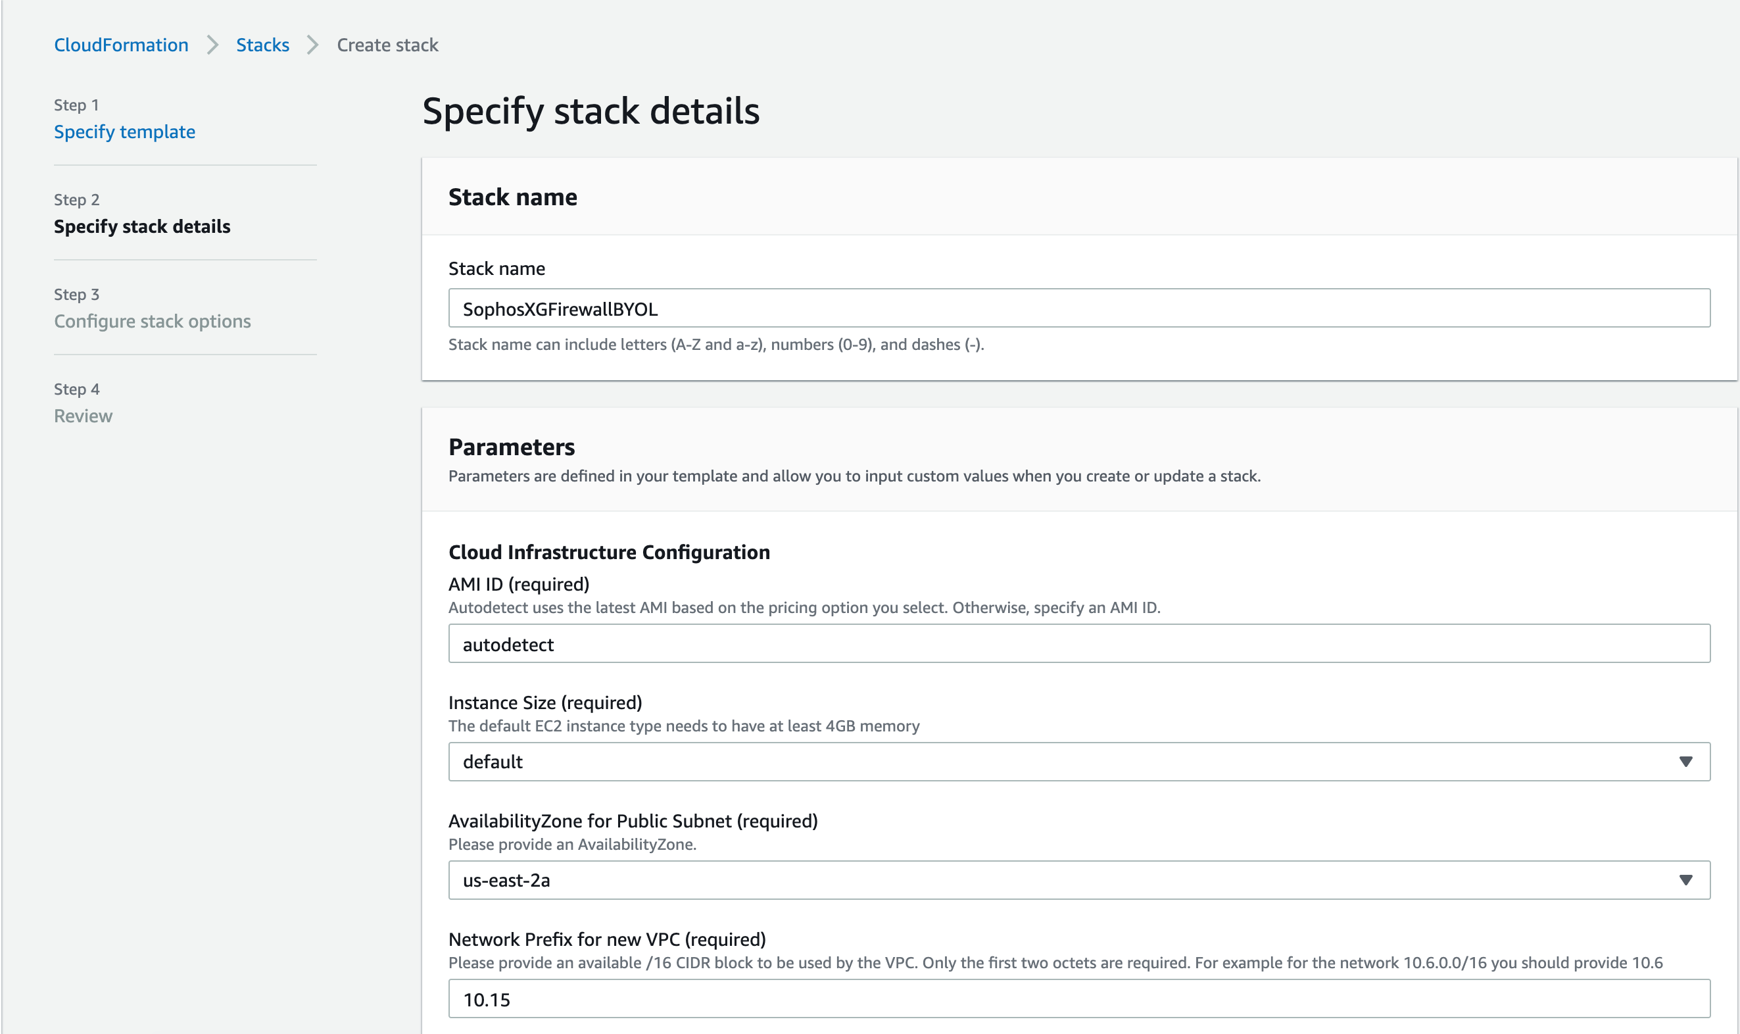Click the Network Prefix 10.15 input field
The width and height of the screenshot is (1740, 1034).
[1079, 998]
